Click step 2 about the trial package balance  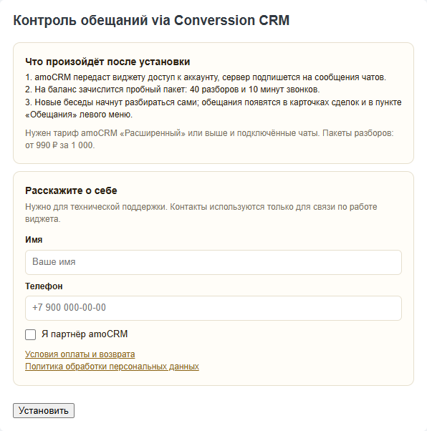[x=172, y=89]
